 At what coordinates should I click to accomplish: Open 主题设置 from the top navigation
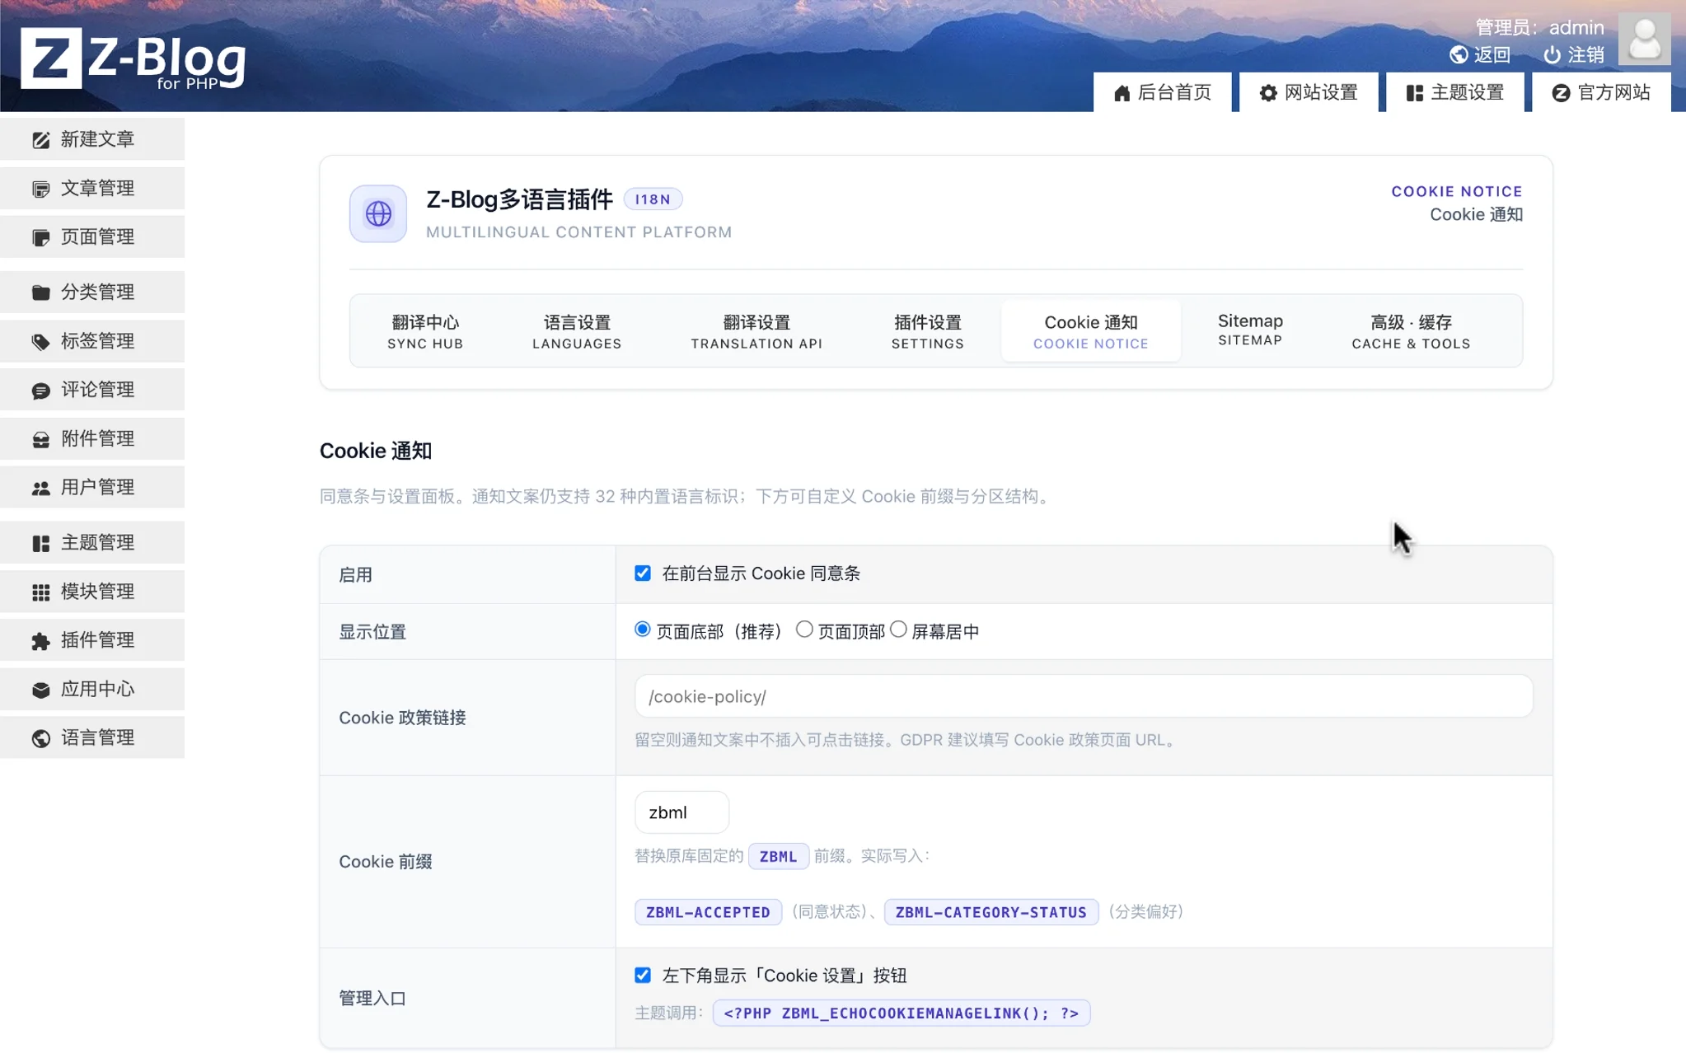1455,92
